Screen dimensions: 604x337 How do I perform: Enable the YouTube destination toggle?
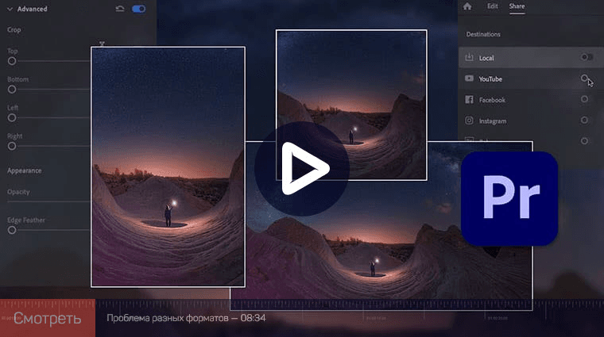584,79
